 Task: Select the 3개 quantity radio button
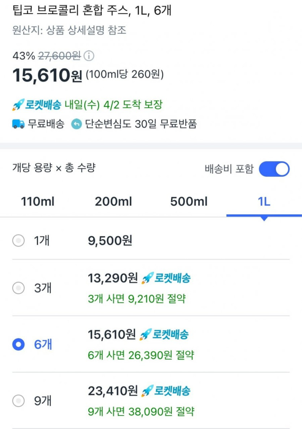click(x=18, y=288)
